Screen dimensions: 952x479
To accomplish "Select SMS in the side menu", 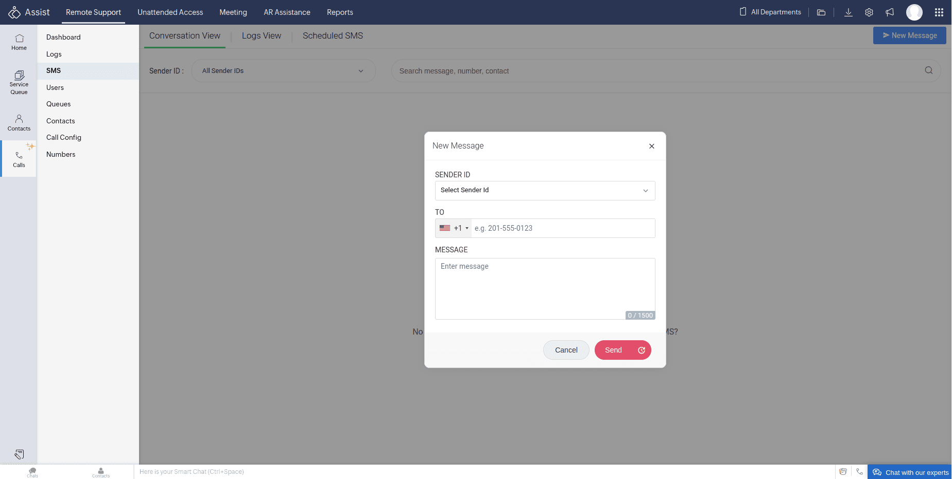I will pos(88,71).
